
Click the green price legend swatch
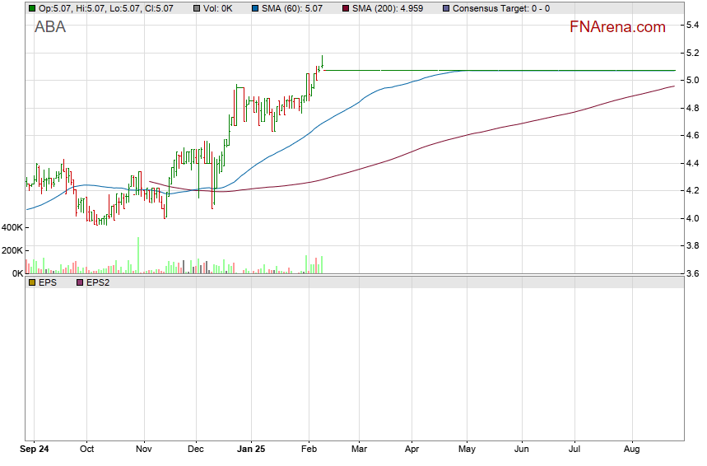coord(32,8)
